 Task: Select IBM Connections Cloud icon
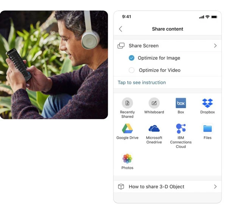[x=181, y=129]
